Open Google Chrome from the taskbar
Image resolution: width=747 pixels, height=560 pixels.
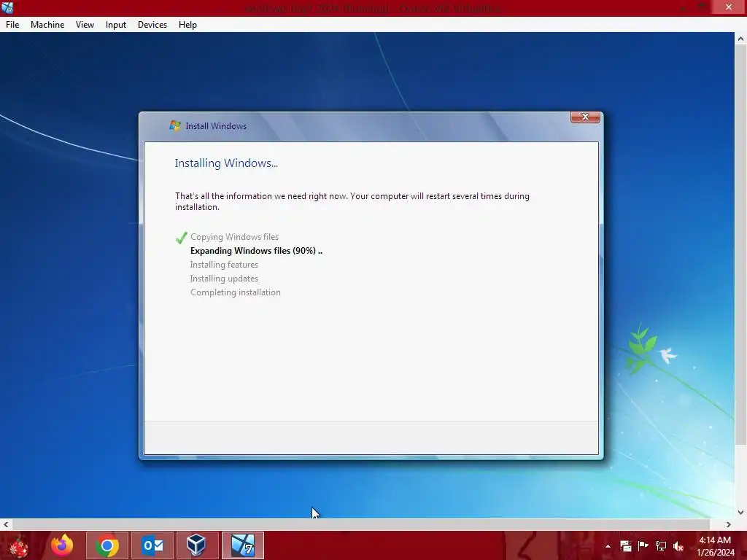[107, 545]
